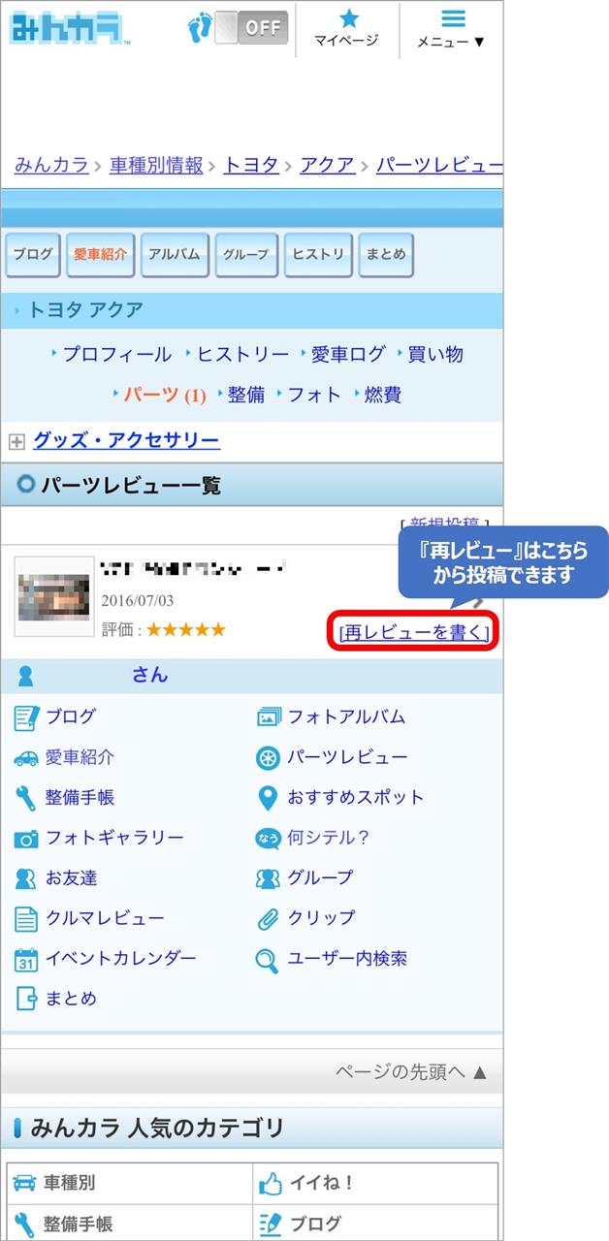The image size is (609, 1241).
Task: Open イベントカレンダー calendar icon
Action: click(x=26, y=959)
